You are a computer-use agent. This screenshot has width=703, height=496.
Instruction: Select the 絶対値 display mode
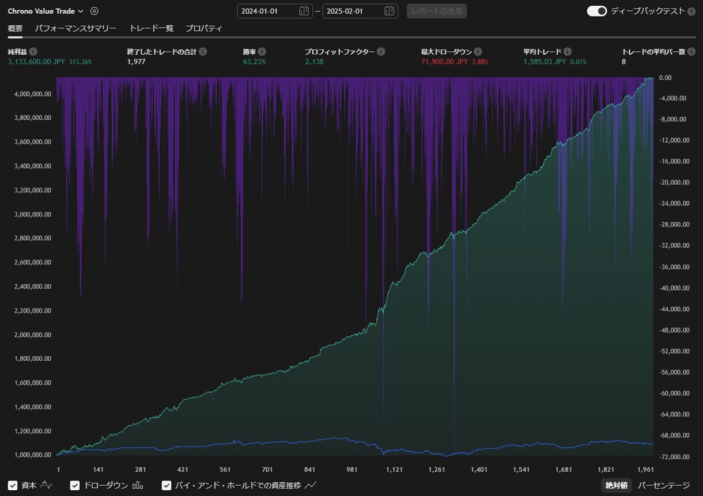click(616, 486)
